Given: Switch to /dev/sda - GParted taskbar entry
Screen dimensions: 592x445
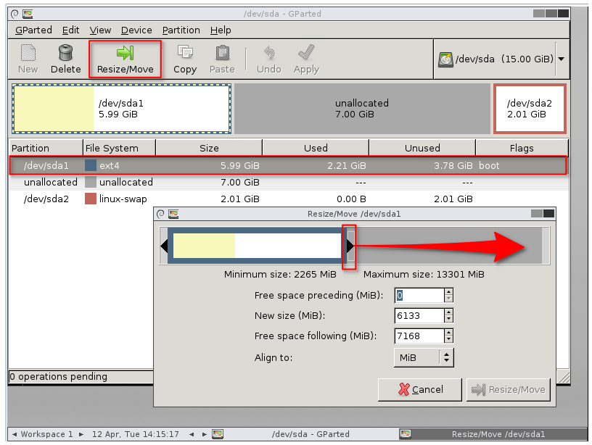Looking at the screenshot, I should tap(311, 434).
